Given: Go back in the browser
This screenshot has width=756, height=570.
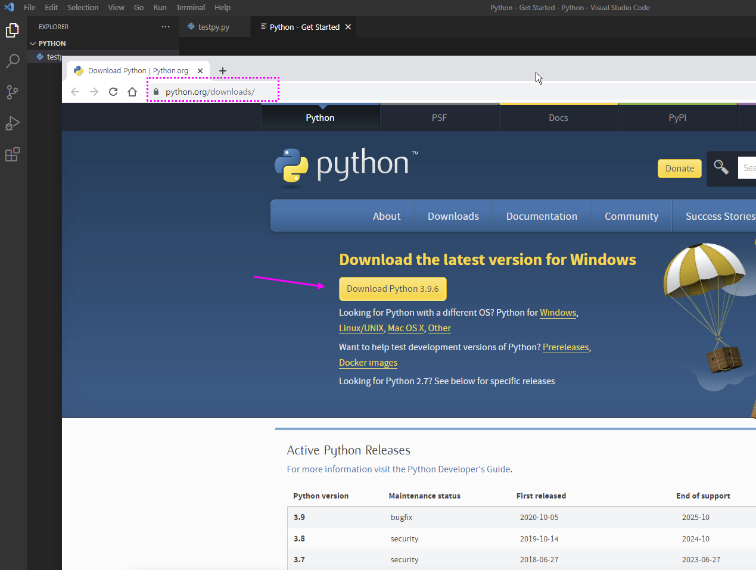Looking at the screenshot, I should (x=75, y=92).
